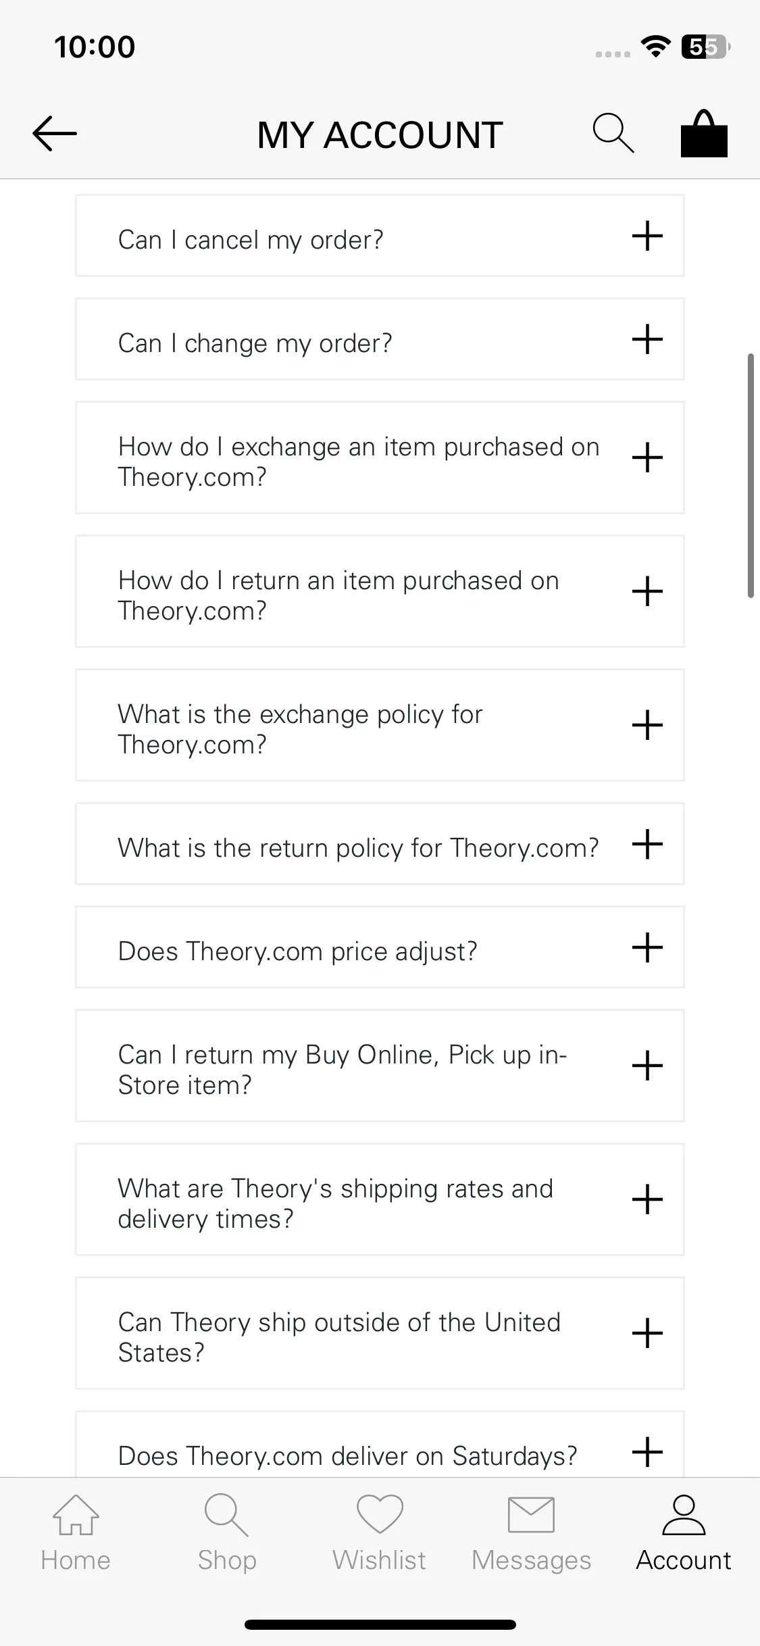Expand "Can I cancel my order?"
The width and height of the screenshot is (760, 1646).
[x=380, y=236]
